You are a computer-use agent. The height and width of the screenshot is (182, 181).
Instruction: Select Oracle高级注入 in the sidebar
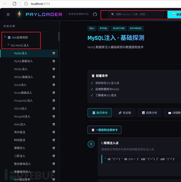29,93
